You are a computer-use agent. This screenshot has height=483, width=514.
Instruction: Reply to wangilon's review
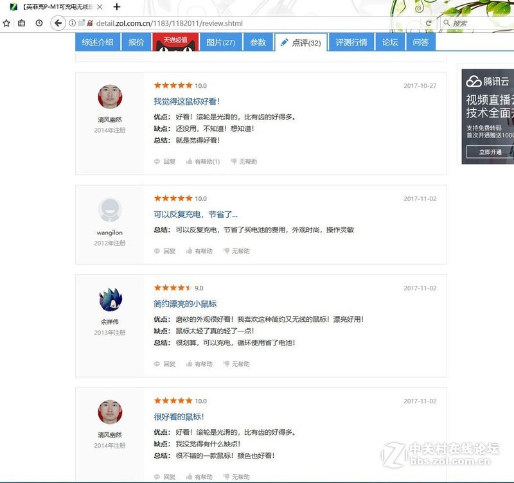pyautogui.click(x=165, y=251)
